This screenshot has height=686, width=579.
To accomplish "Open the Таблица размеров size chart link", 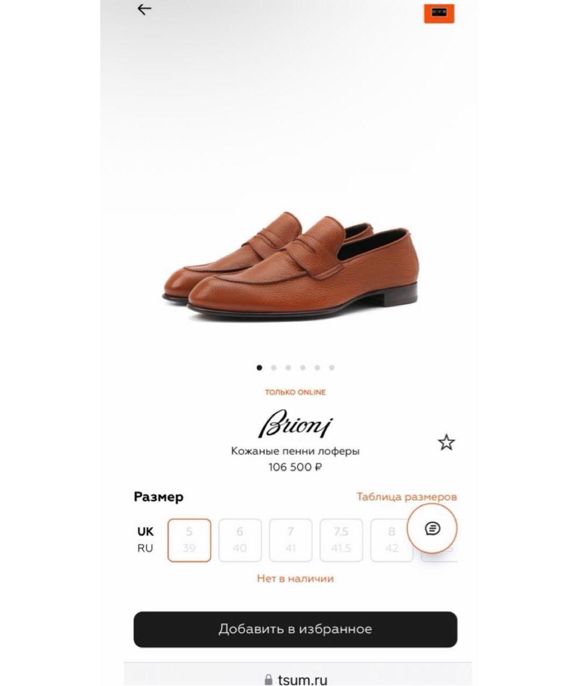I will click(407, 497).
